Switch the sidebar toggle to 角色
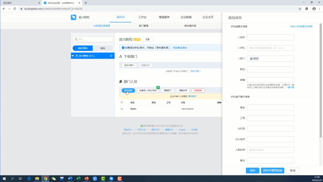 tap(103, 48)
